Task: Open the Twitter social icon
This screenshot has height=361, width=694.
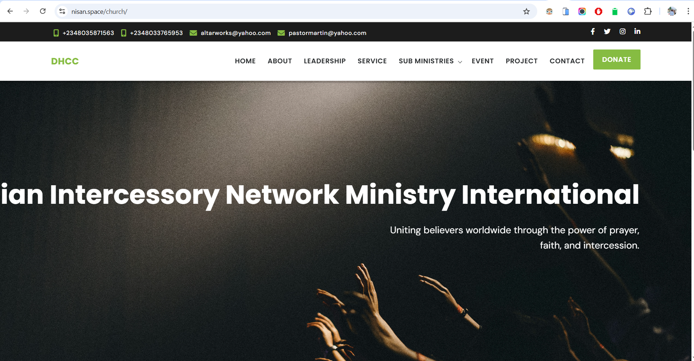Action: pyautogui.click(x=607, y=32)
